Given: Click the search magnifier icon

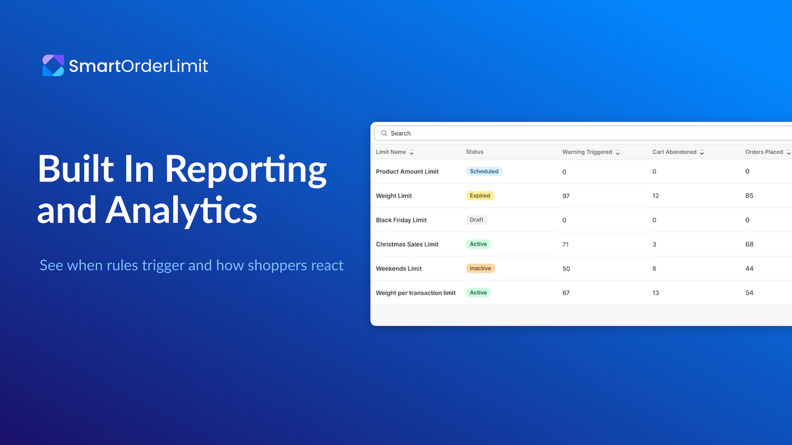Looking at the screenshot, I should (x=384, y=133).
